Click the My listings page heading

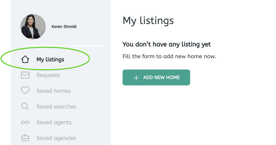(148, 21)
